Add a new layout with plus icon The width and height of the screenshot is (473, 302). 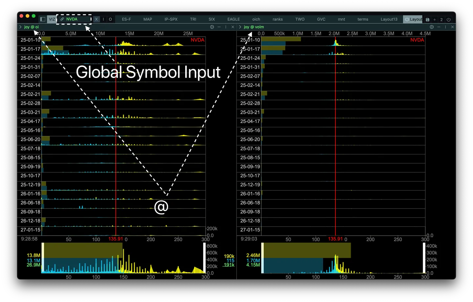(x=435, y=20)
